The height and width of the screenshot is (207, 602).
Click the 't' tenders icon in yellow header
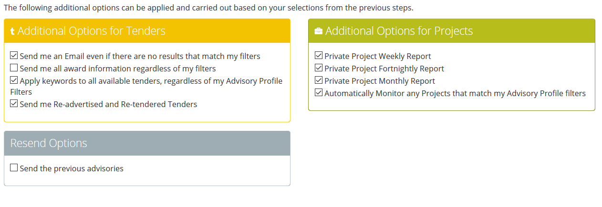12,31
